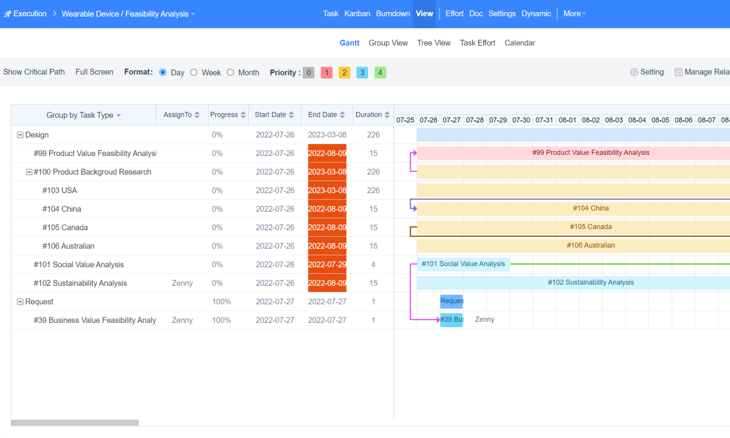Go to the Task tab
730x438 pixels.
click(x=331, y=14)
